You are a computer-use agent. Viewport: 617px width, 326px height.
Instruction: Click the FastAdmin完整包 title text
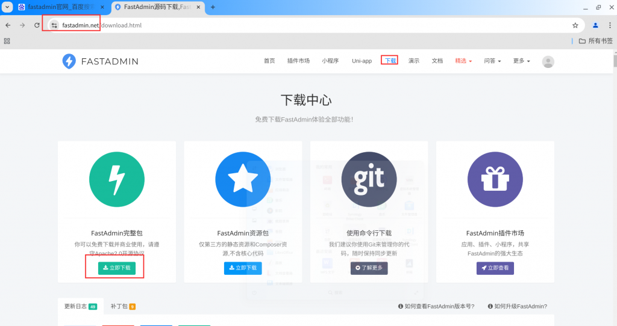[117, 233]
